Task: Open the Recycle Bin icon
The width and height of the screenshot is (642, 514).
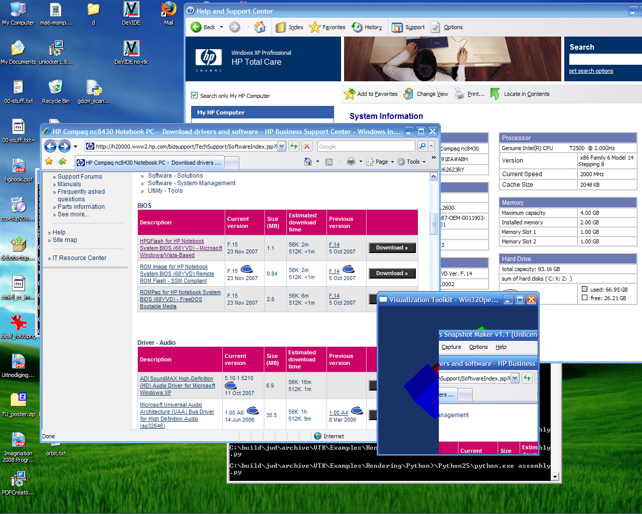Action: (x=56, y=91)
